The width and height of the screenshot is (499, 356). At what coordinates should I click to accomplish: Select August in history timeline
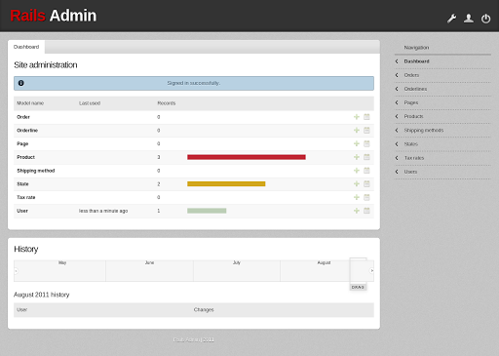[x=324, y=262]
